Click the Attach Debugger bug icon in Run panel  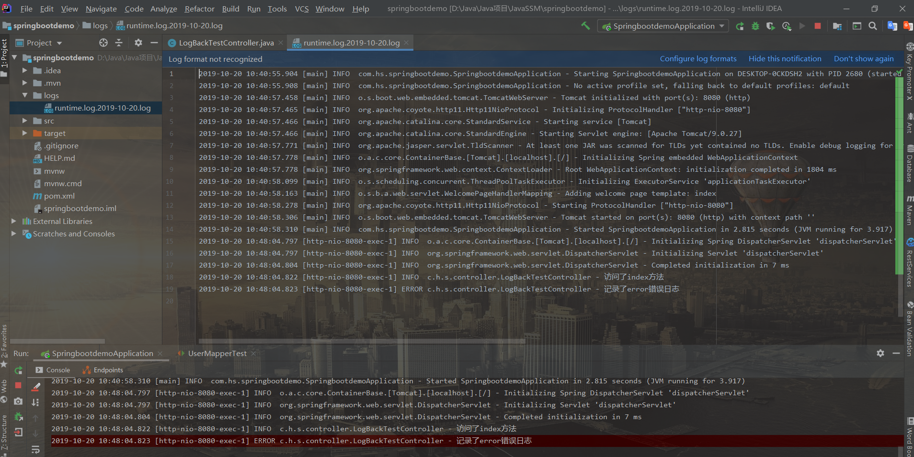18,417
